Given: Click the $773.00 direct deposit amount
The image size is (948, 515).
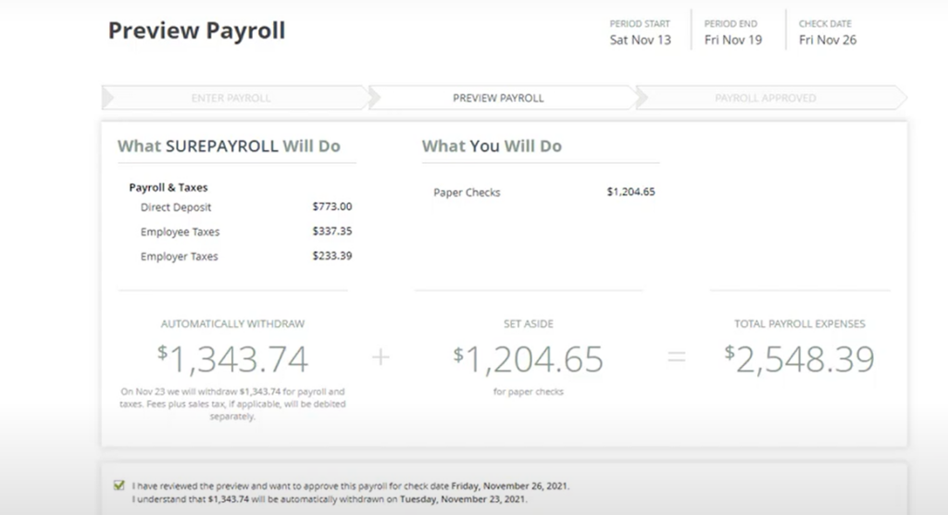Looking at the screenshot, I should coord(332,207).
